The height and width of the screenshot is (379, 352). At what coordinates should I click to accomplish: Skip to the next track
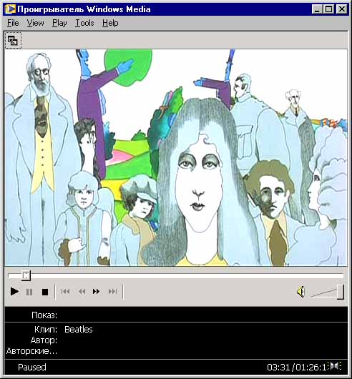tap(112, 292)
